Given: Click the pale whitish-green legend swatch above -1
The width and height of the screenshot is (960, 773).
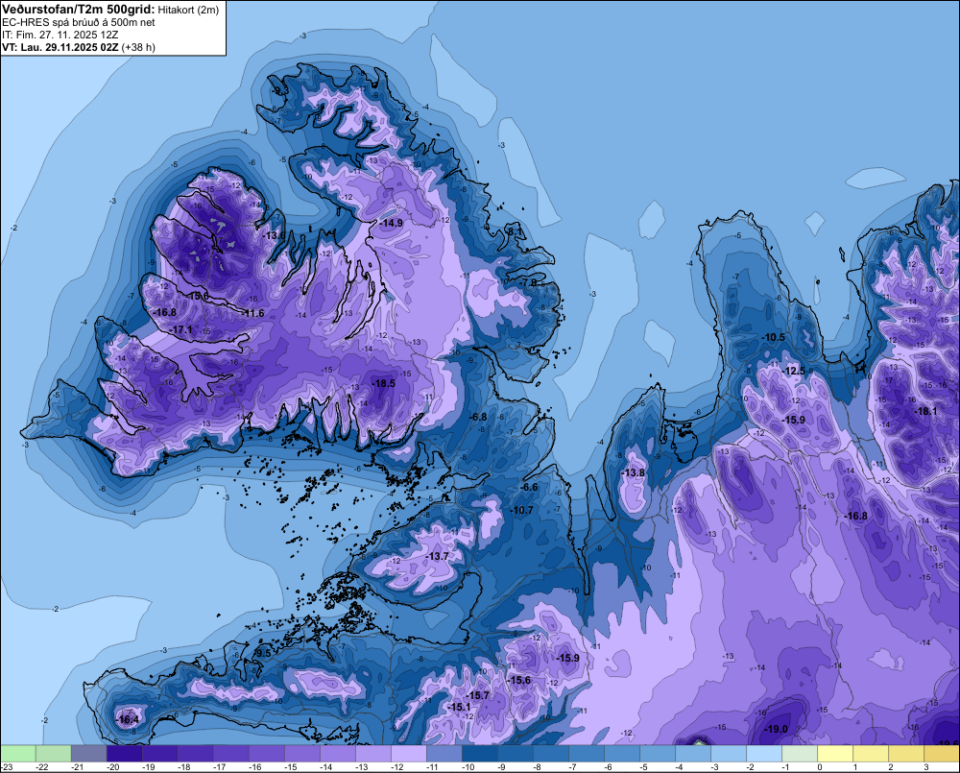Looking at the screenshot, I should (x=800, y=754).
